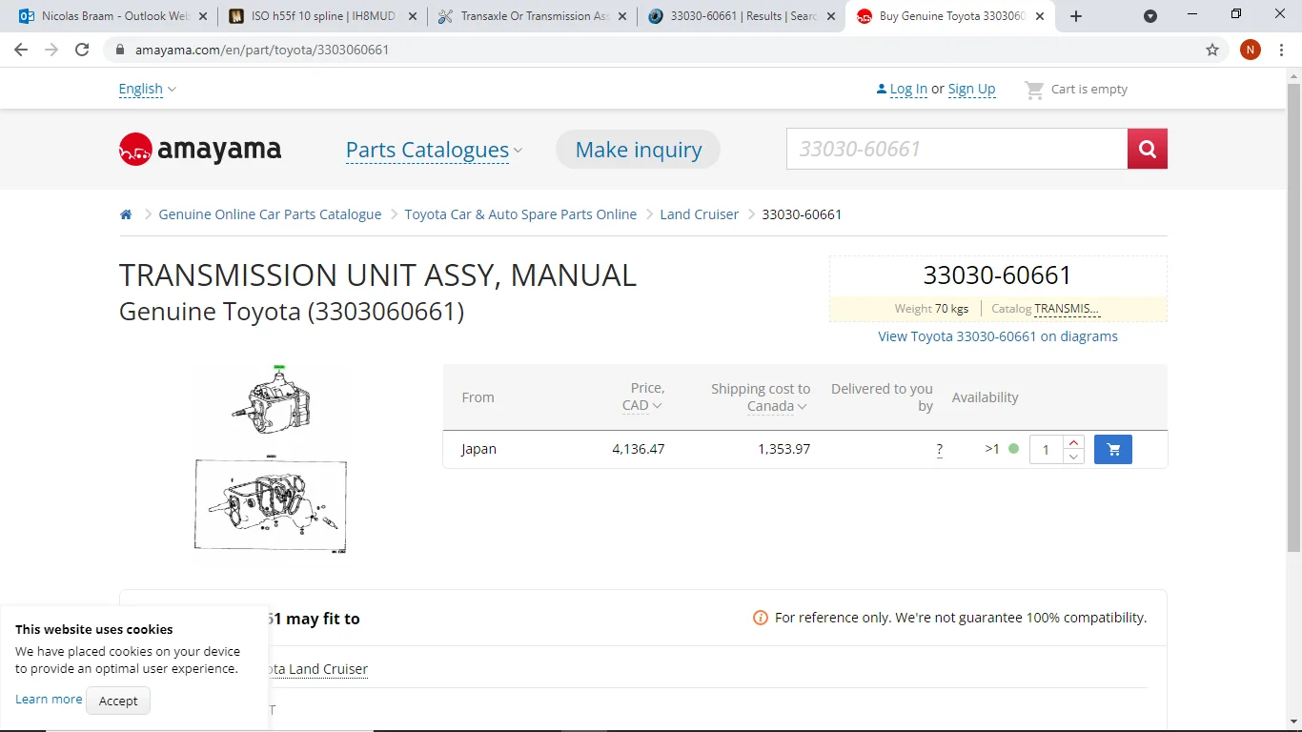Bookmark this page with star icon
Screen dimensions: 1302x732
tap(1212, 50)
